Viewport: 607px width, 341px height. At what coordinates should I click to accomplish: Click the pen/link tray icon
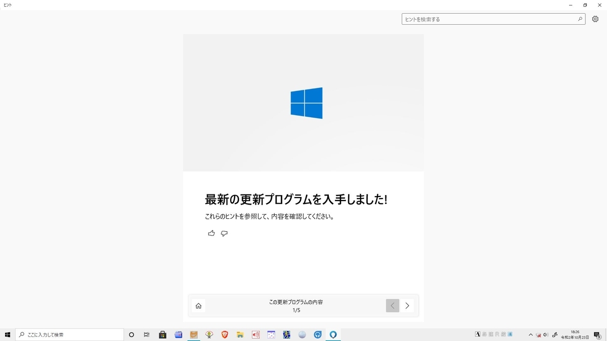pos(555,334)
